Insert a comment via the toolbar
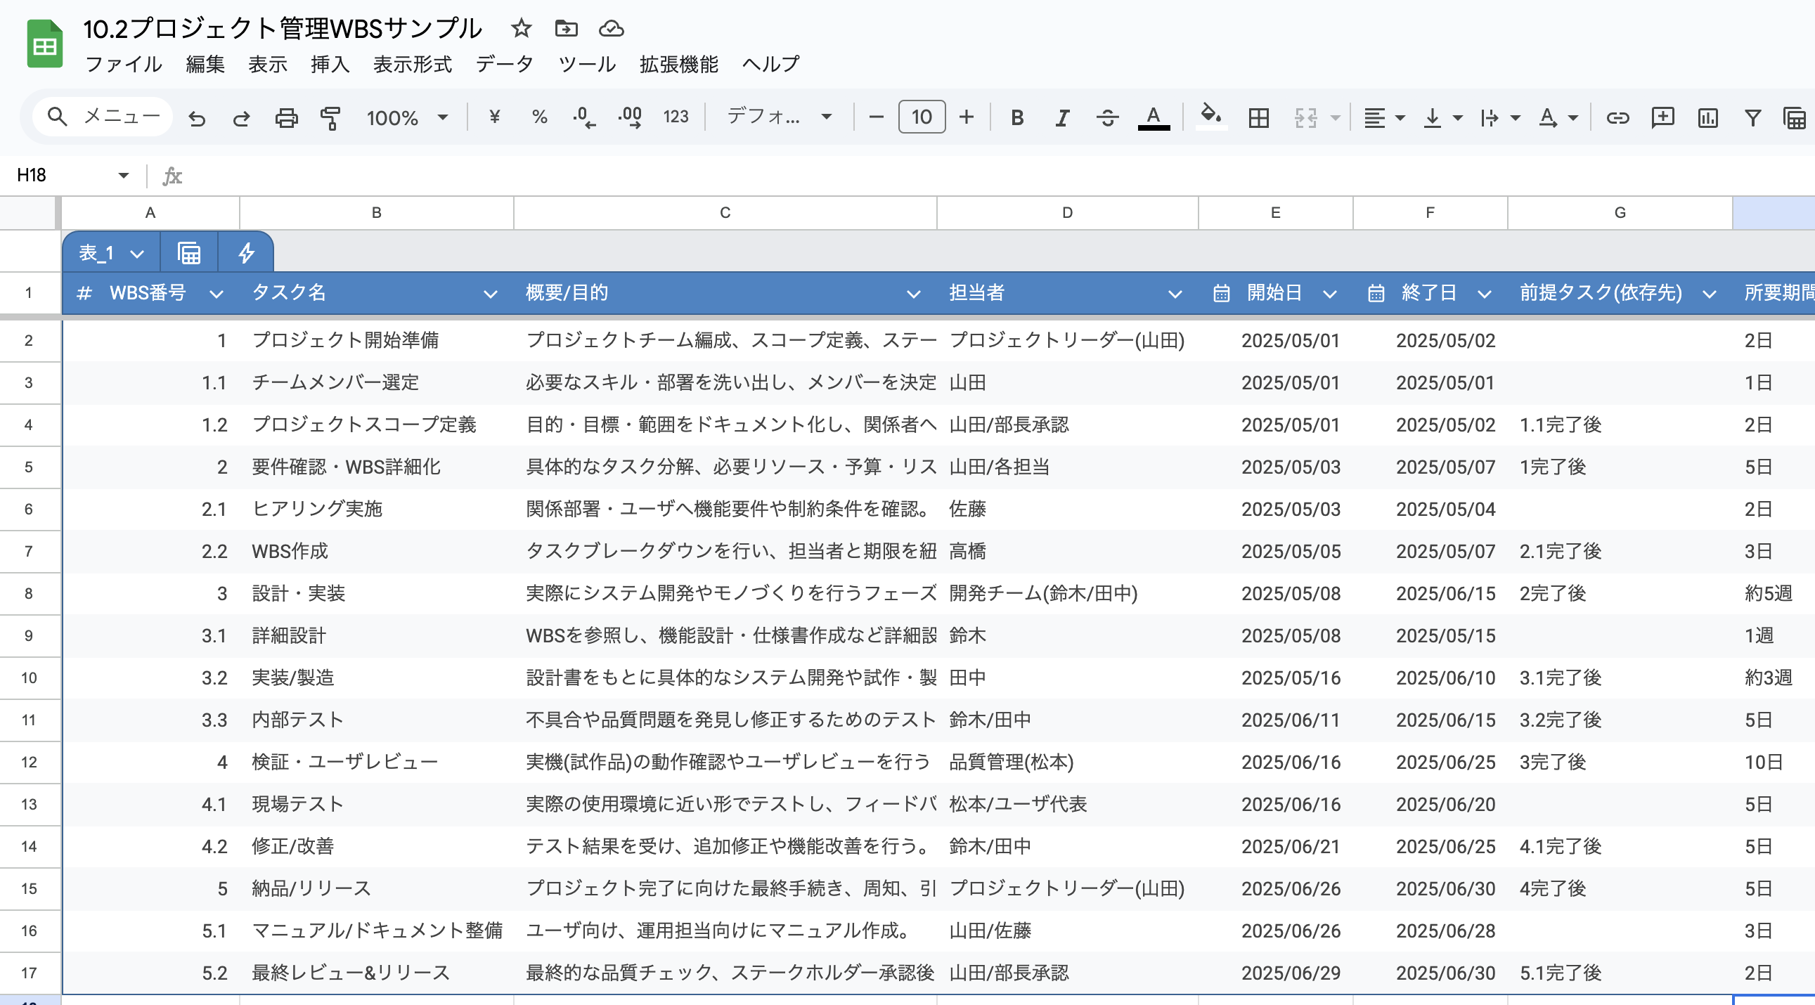 point(1662,117)
